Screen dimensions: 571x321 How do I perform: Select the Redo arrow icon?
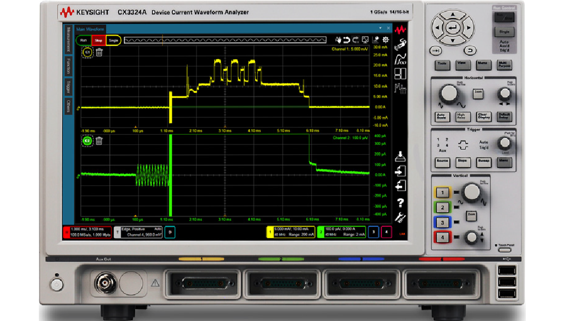pyautogui.click(x=355, y=39)
